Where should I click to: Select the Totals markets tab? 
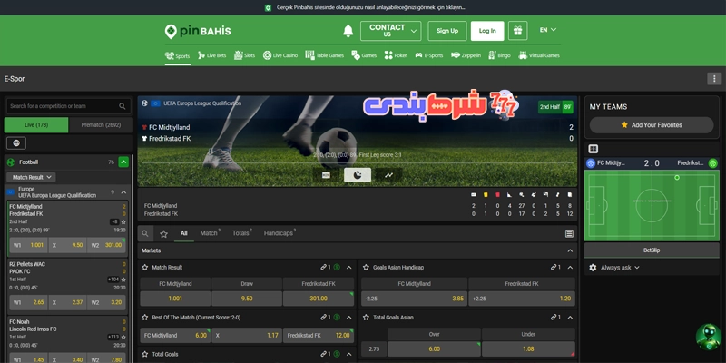(242, 233)
